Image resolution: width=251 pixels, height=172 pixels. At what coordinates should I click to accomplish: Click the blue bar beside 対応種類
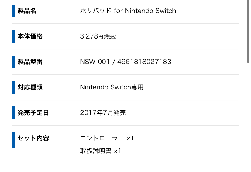click(x=13, y=87)
